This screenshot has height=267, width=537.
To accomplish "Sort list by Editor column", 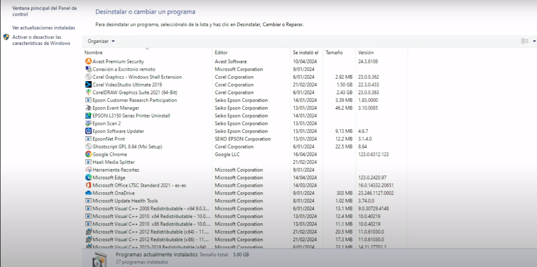I will tap(221, 53).
